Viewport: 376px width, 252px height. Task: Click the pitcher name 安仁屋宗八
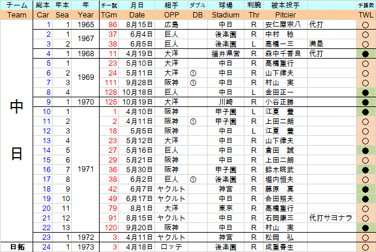tap(282, 25)
